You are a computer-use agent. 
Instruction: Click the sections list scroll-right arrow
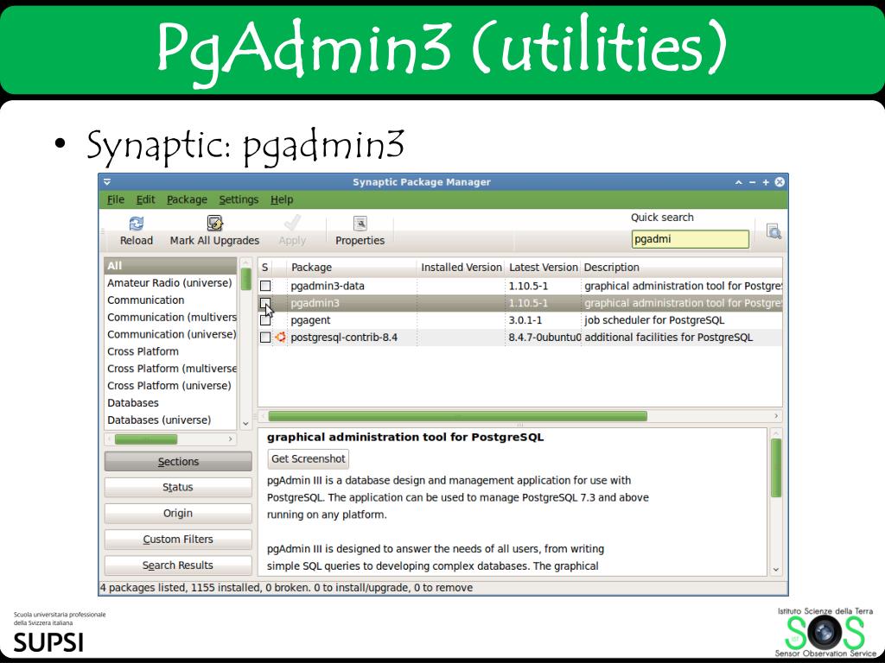pyautogui.click(x=230, y=439)
